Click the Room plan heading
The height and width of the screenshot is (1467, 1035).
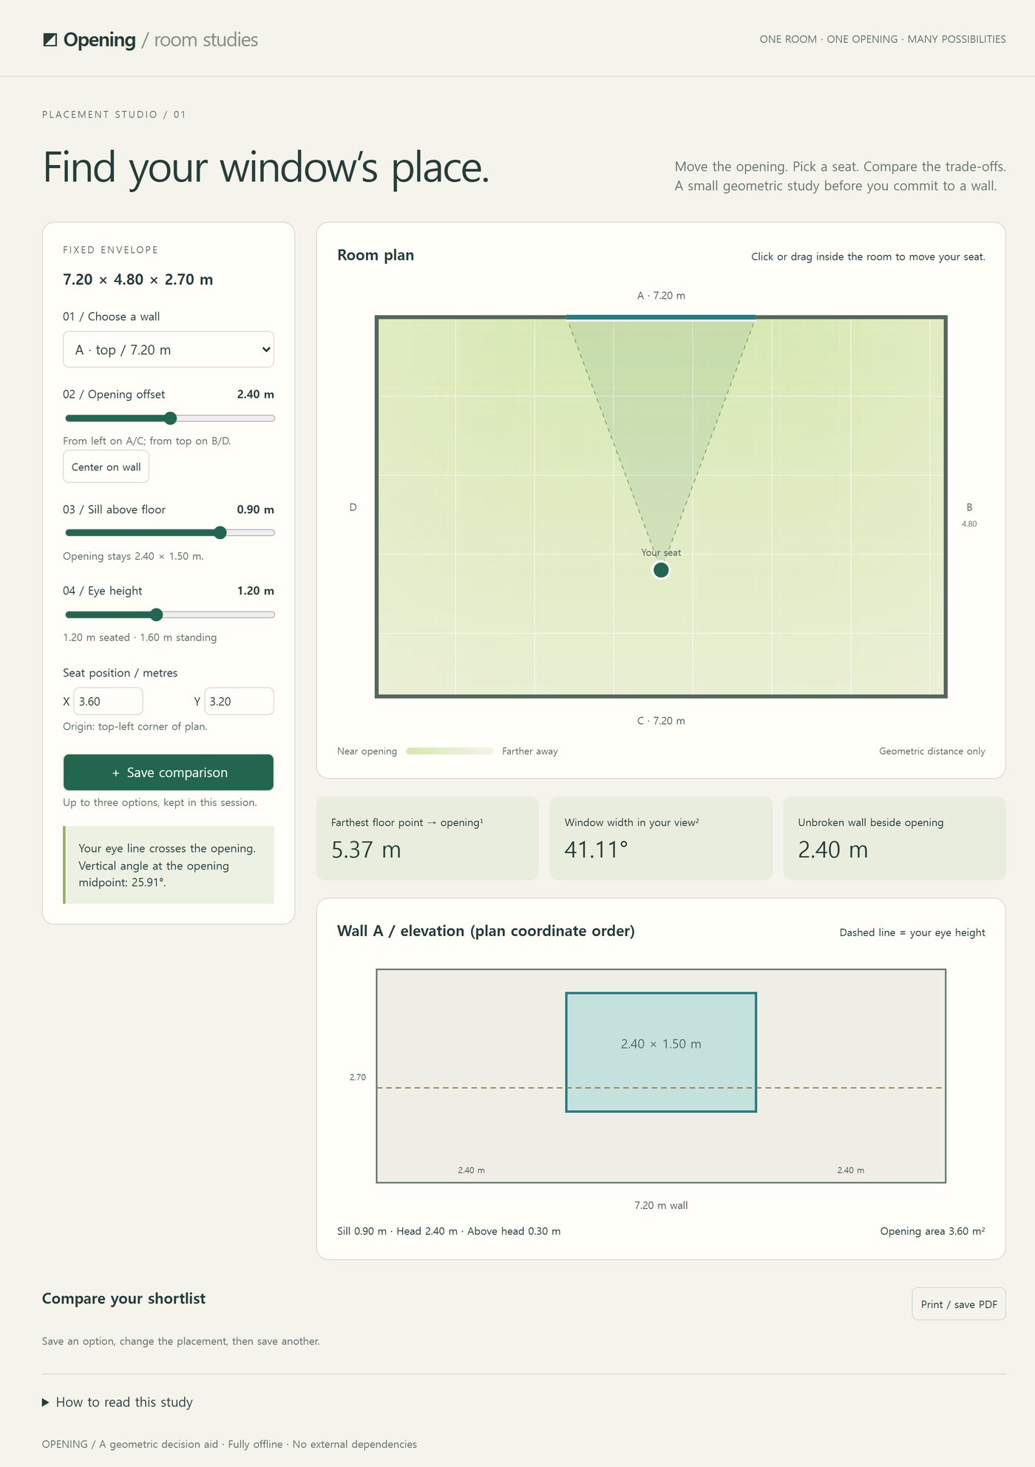(x=376, y=255)
